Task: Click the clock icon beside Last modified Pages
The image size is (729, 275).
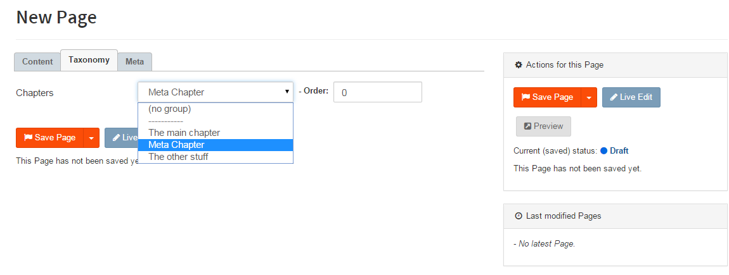Action: (519, 216)
